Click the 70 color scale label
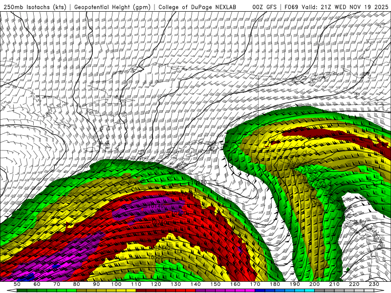Viewport: 391px width, 293px height. pos(57,284)
